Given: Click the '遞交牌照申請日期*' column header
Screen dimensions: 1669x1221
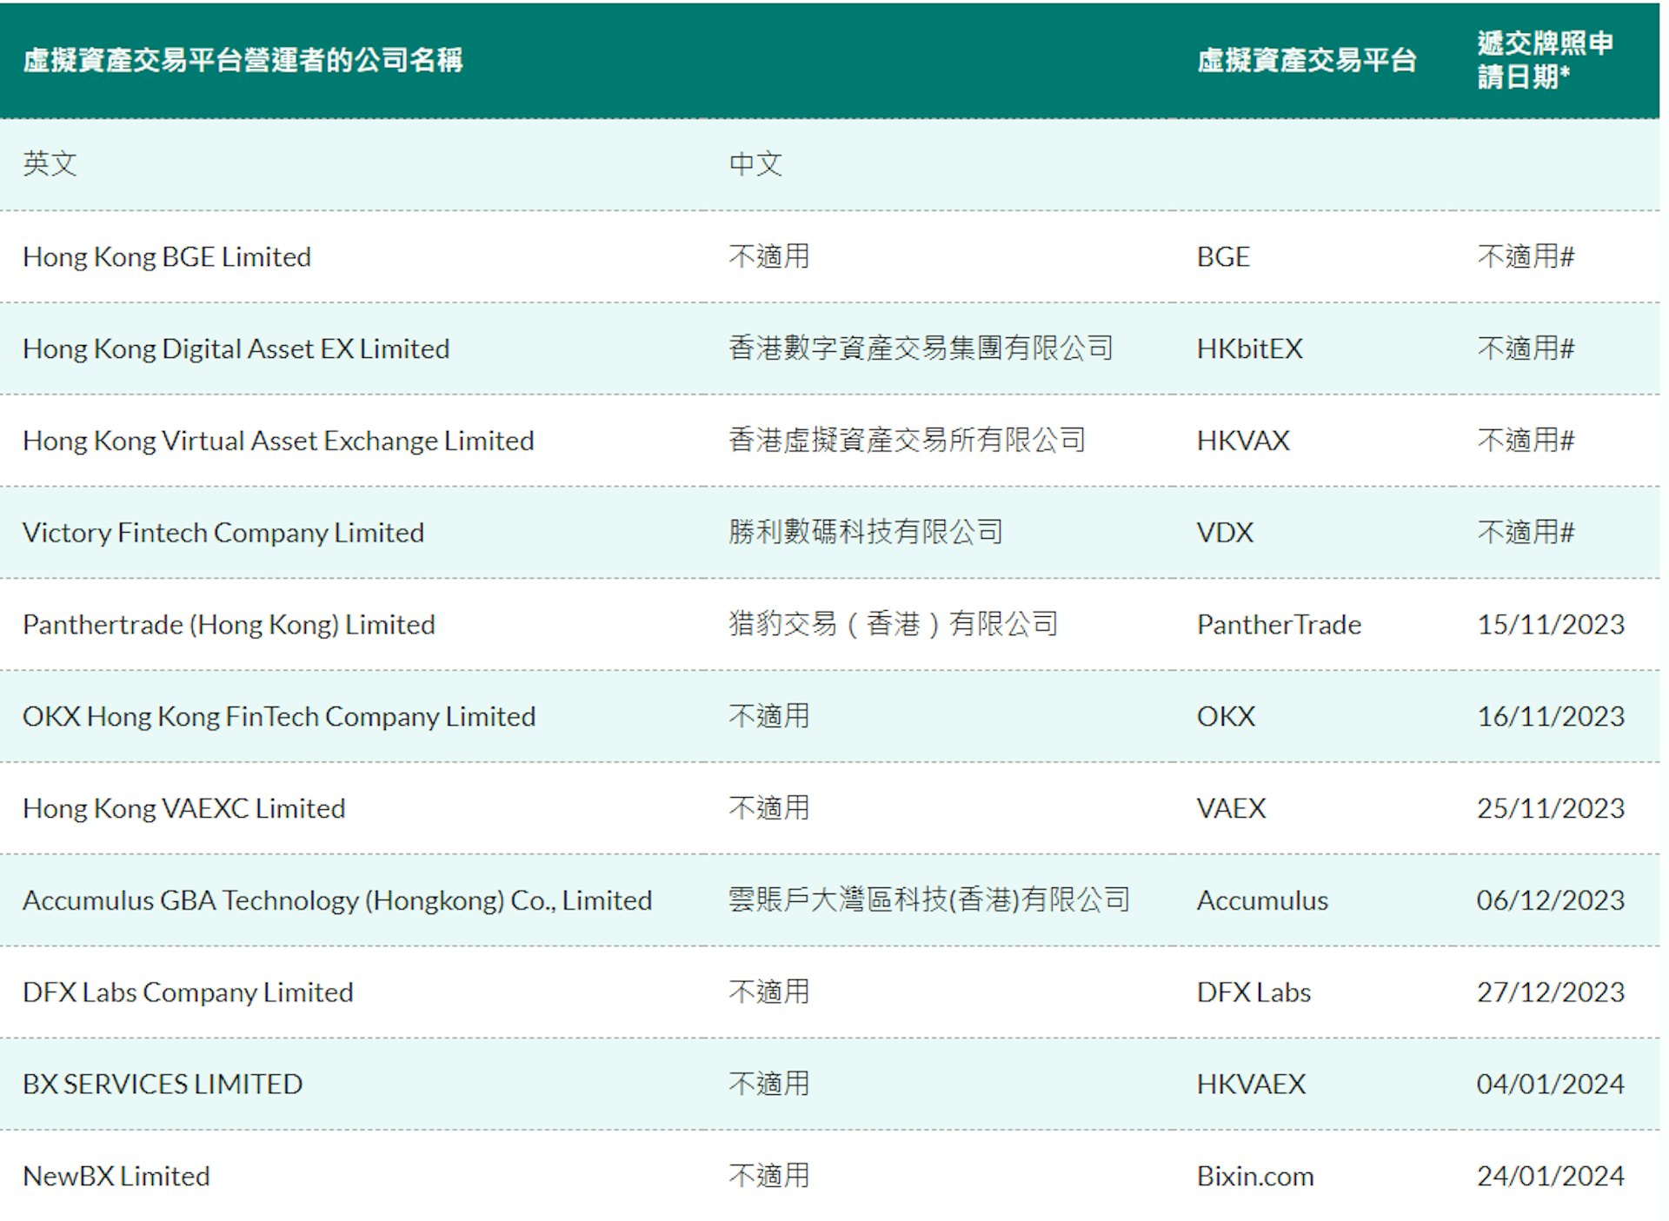Looking at the screenshot, I should (x=1545, y=60).
